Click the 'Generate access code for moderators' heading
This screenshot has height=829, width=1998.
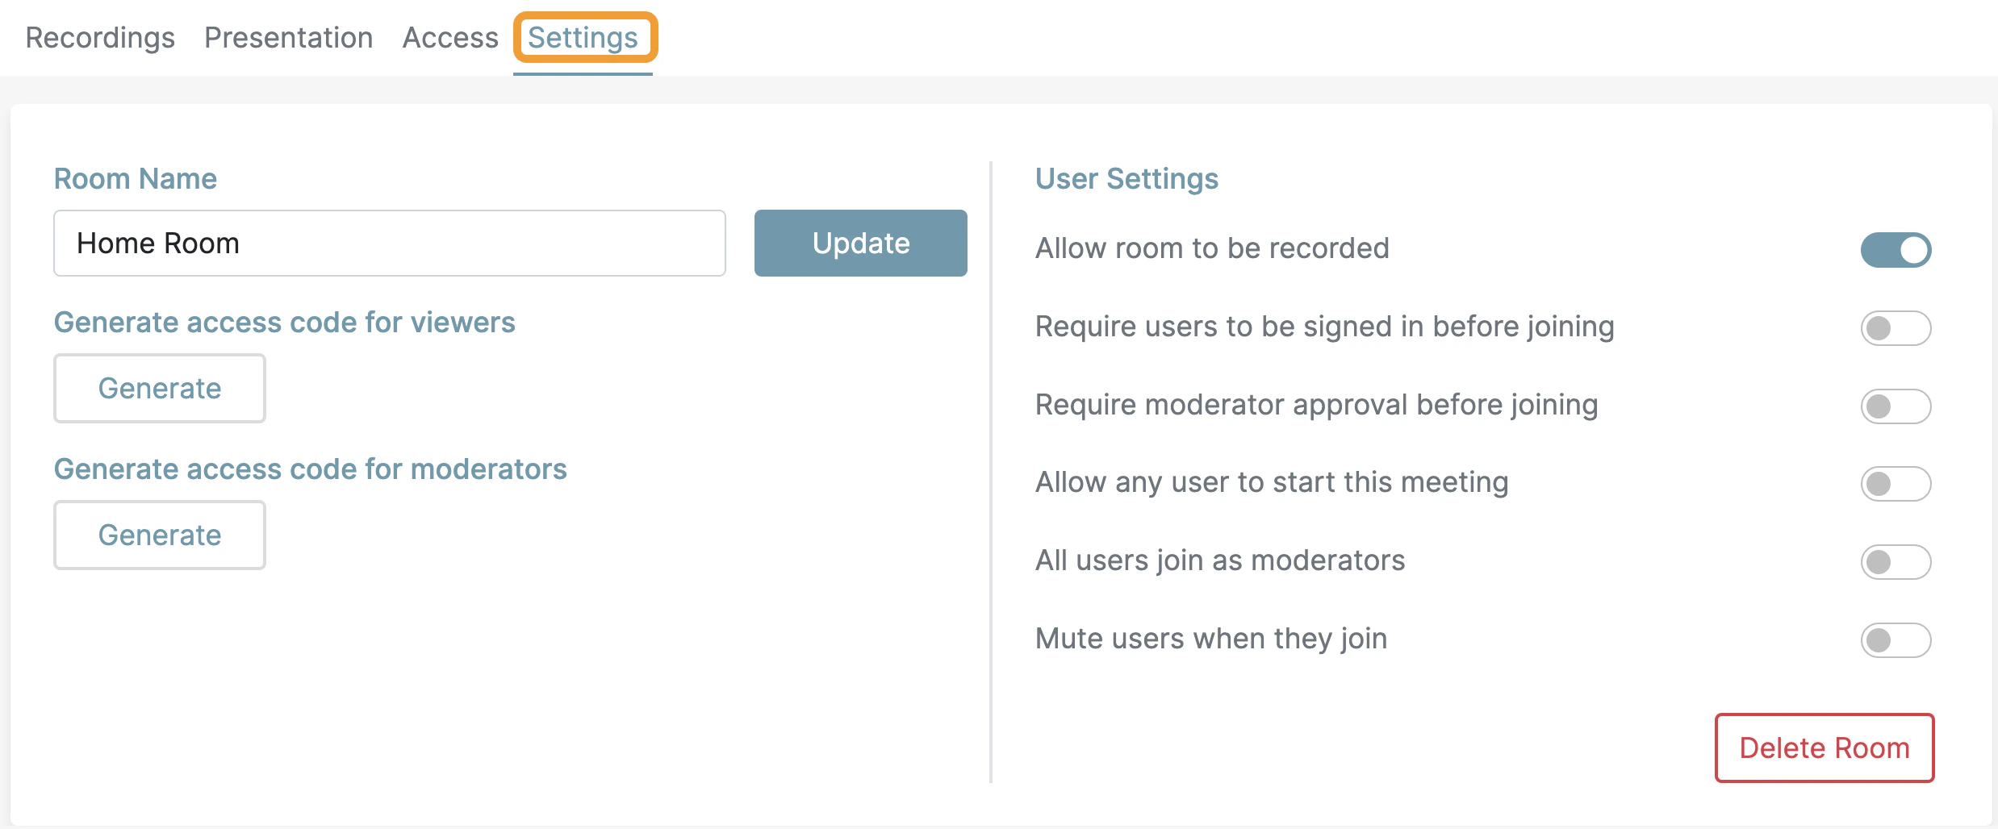pyautogui.click(x=311, y=469)
